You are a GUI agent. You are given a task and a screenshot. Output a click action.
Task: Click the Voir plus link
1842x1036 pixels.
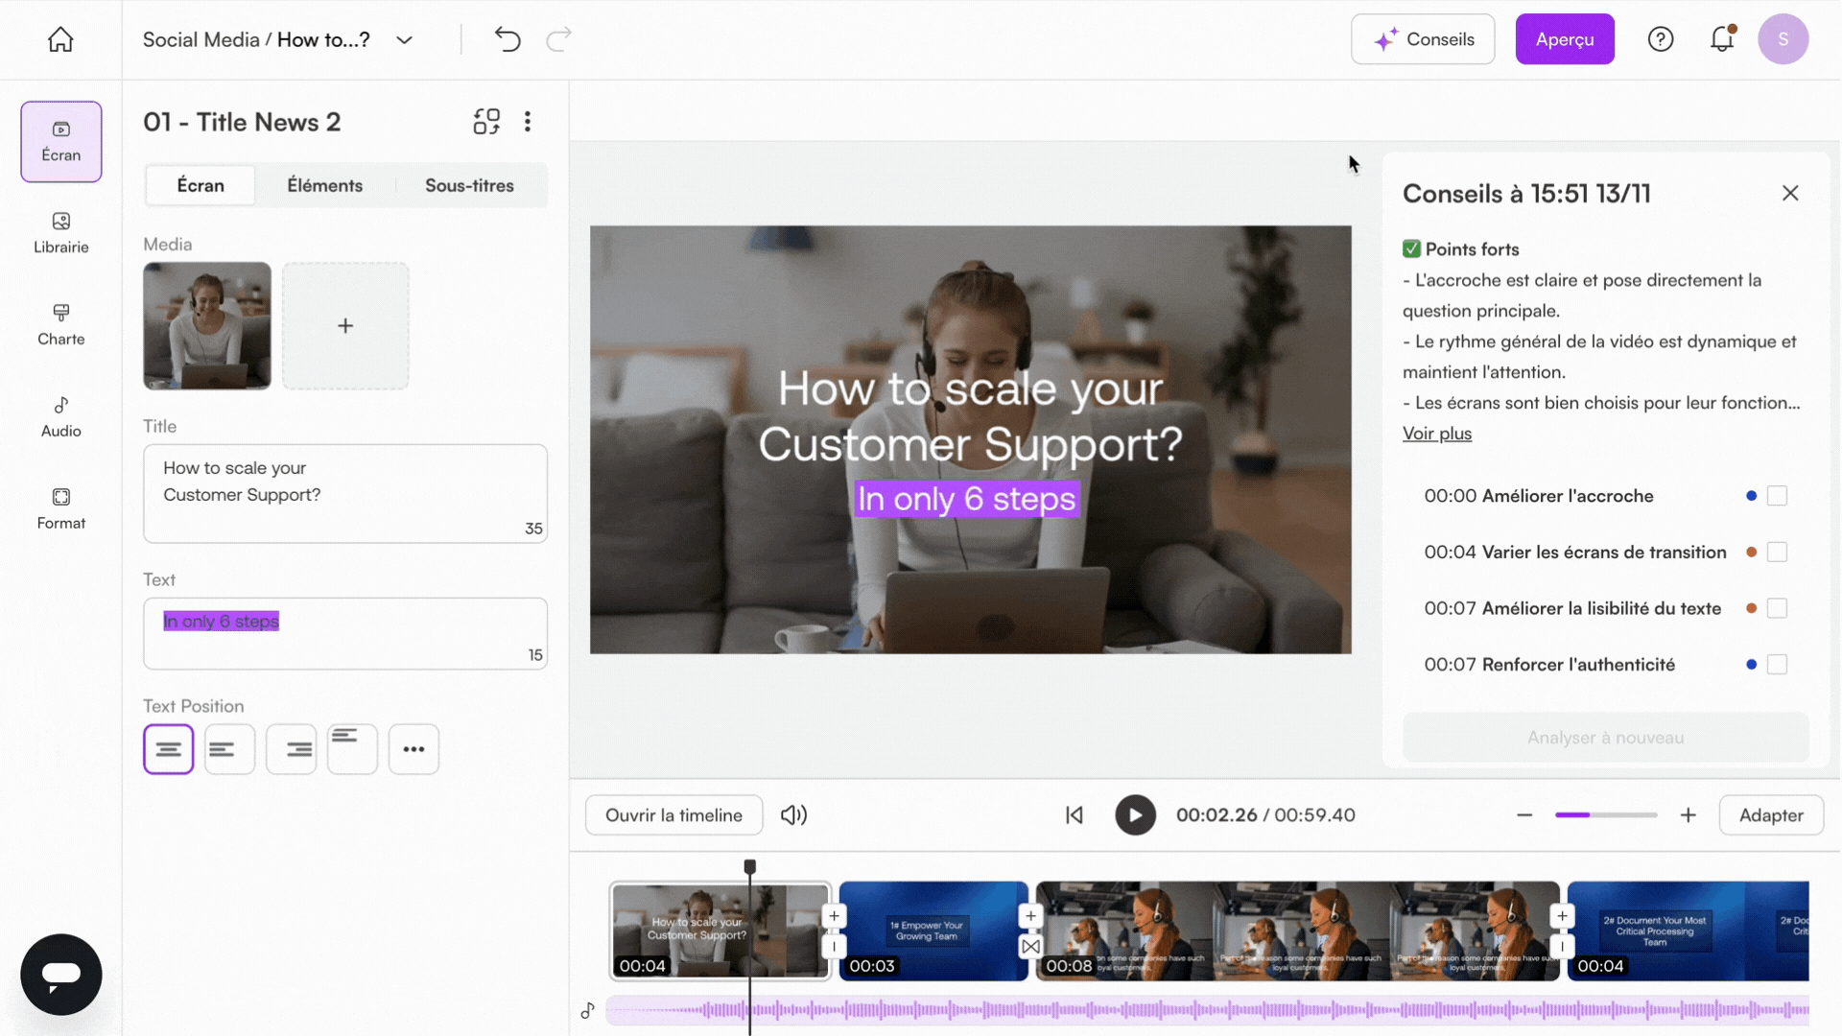click(x=1436, y=434)
